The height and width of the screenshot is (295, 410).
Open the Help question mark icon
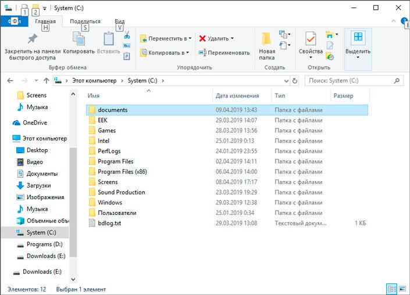[x=404, y=21]
